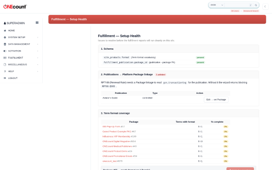272x170 pixels.
Task: Expand the Miscellaneous menu chevron
Action: (x=38, y=65)
